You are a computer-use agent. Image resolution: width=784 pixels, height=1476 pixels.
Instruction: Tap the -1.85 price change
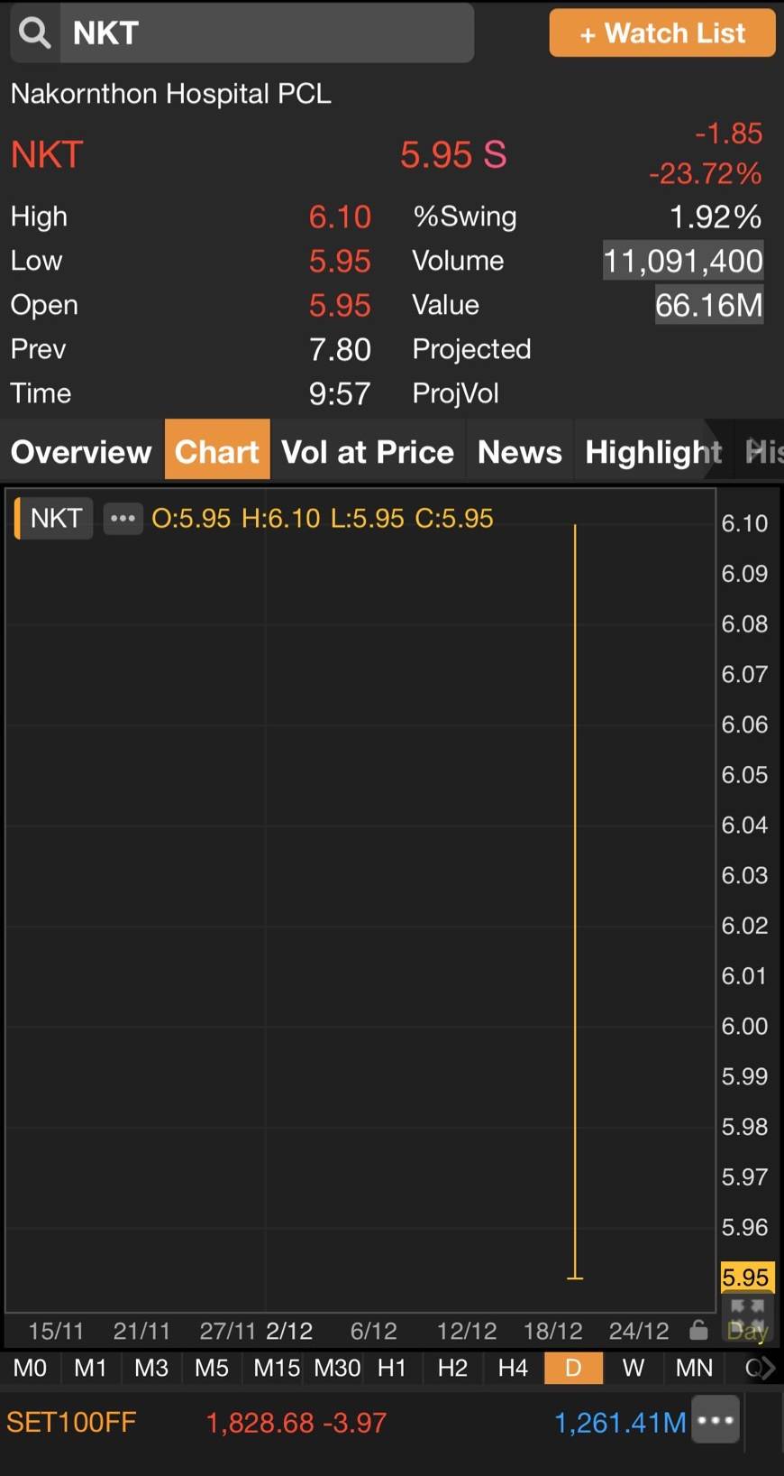[729, 134]
